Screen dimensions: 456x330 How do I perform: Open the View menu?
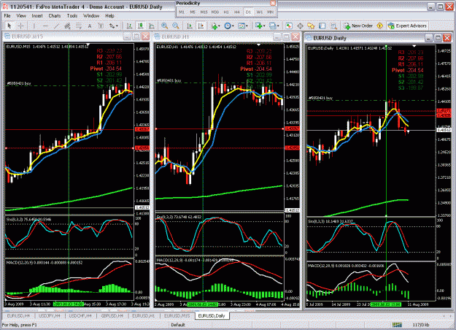(x=21, y=16)
